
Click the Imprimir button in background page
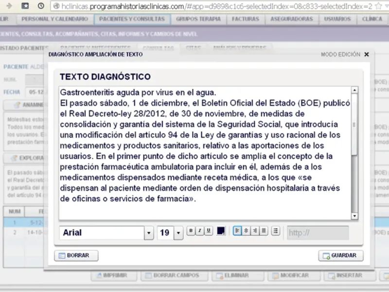tap(114, 275)
